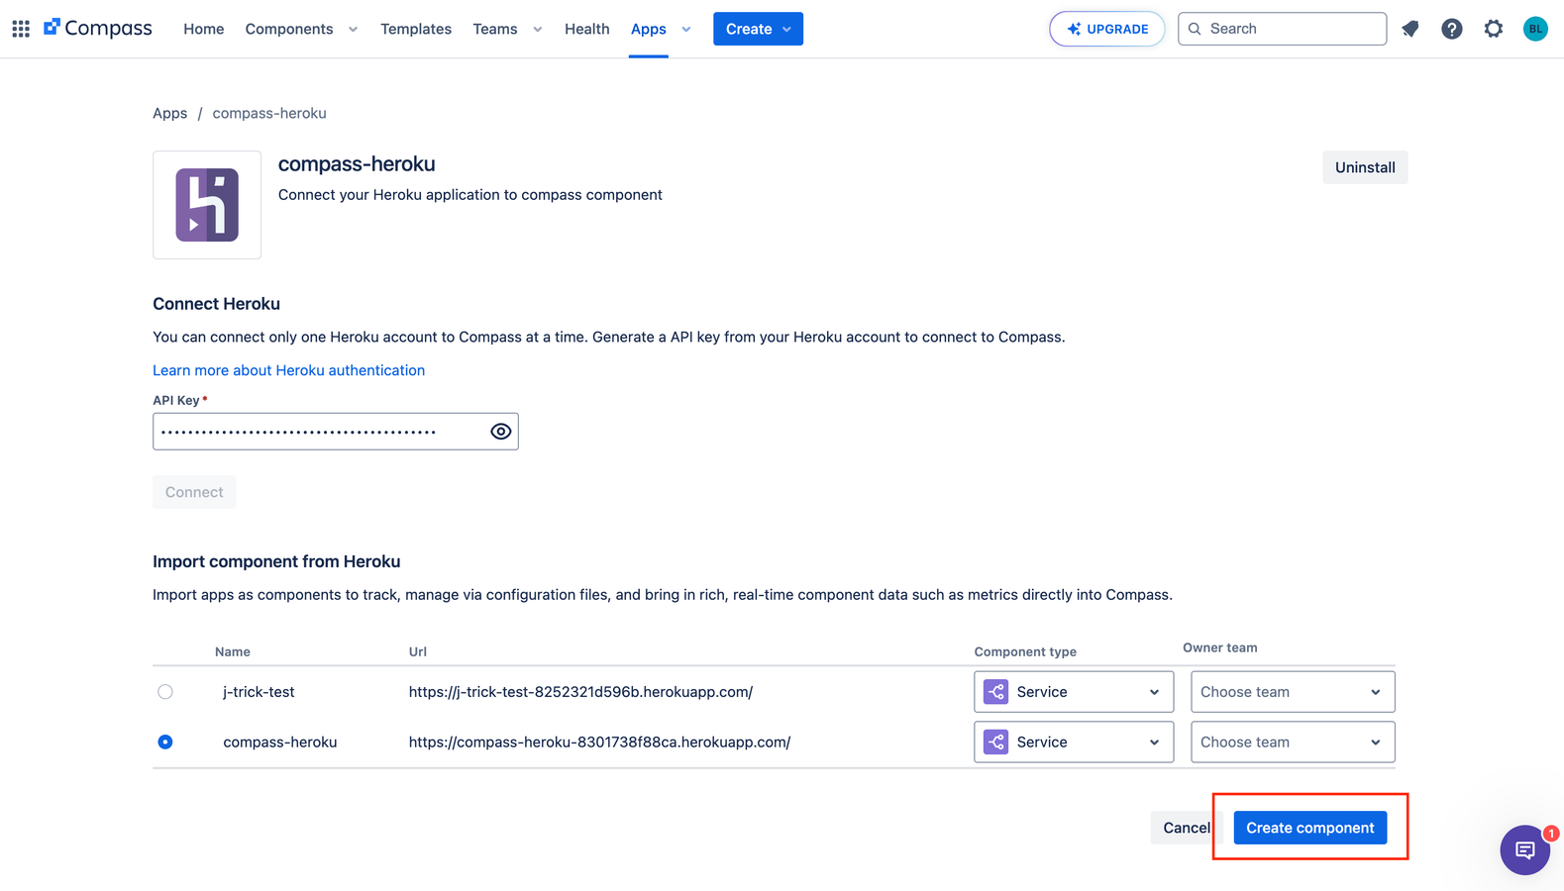Open the Create dropdown button
This screenshot has width=1564, height=891.
758,29
